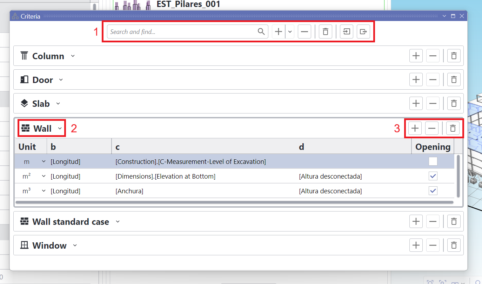Check Opening box for the m row
The image size is (482, 284).
point(433,161)
